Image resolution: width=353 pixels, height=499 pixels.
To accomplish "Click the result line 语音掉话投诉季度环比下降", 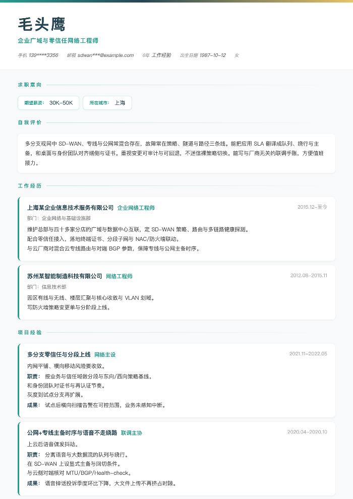I will (111, 484).
